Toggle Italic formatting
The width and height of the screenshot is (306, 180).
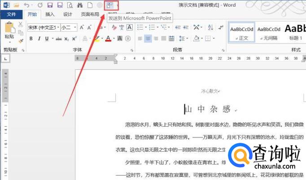[39, 39]
